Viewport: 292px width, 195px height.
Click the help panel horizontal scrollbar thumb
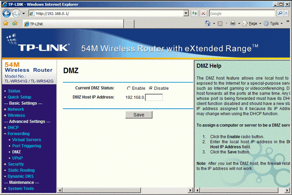click(239, 190)
